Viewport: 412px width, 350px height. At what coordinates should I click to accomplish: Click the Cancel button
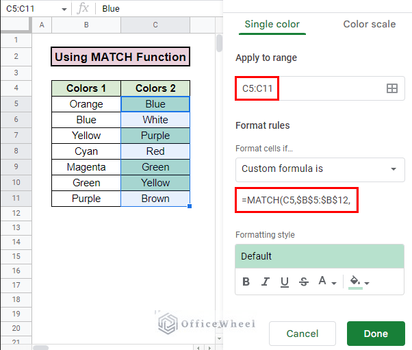[x=302, y=334]
